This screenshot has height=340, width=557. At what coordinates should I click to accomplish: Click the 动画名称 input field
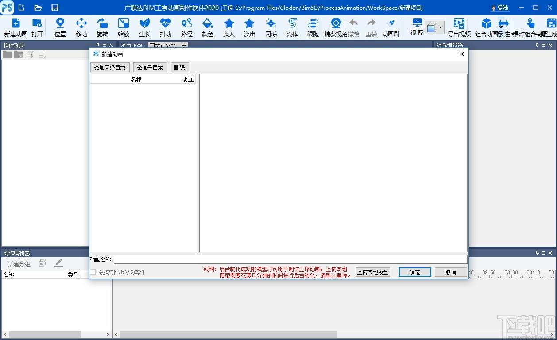tap(290, 259)
